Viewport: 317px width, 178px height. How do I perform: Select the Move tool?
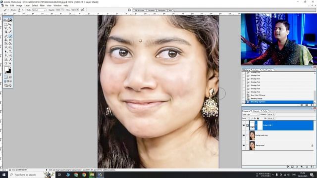[x=10, y=24]
